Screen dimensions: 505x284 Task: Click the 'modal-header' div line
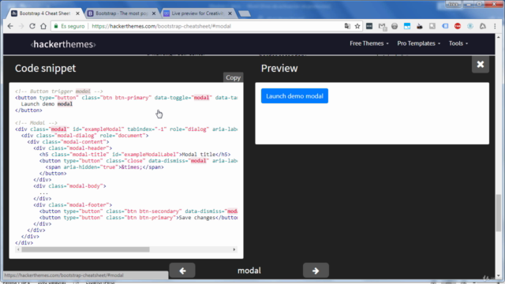[x=73, y=148]
